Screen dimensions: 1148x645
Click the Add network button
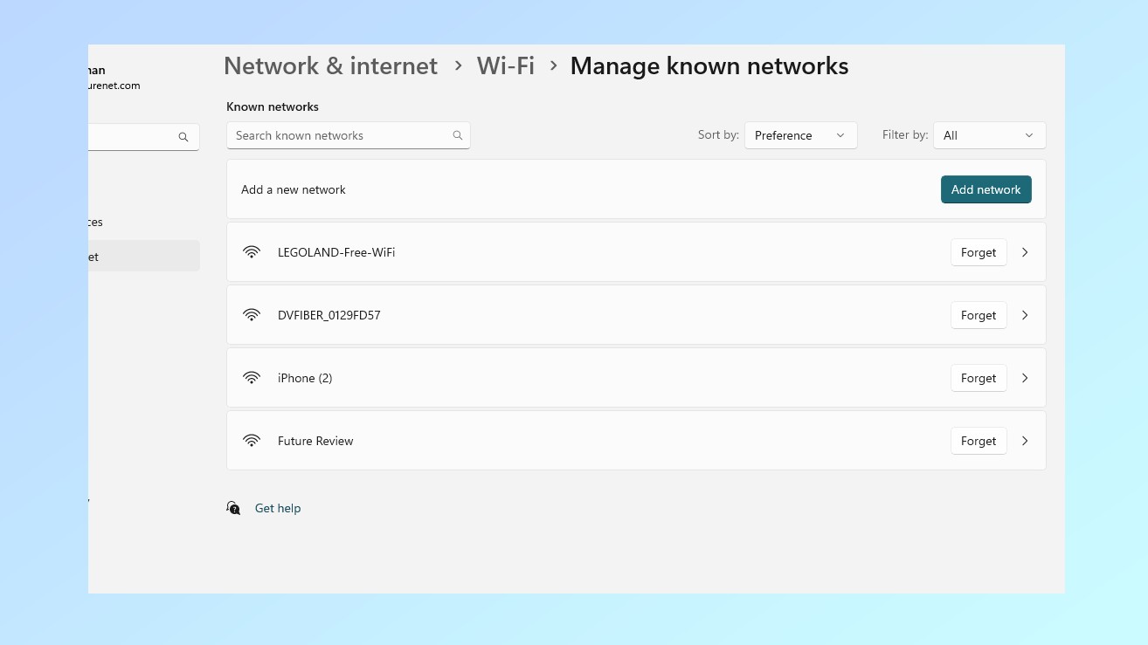pos(985,189)
